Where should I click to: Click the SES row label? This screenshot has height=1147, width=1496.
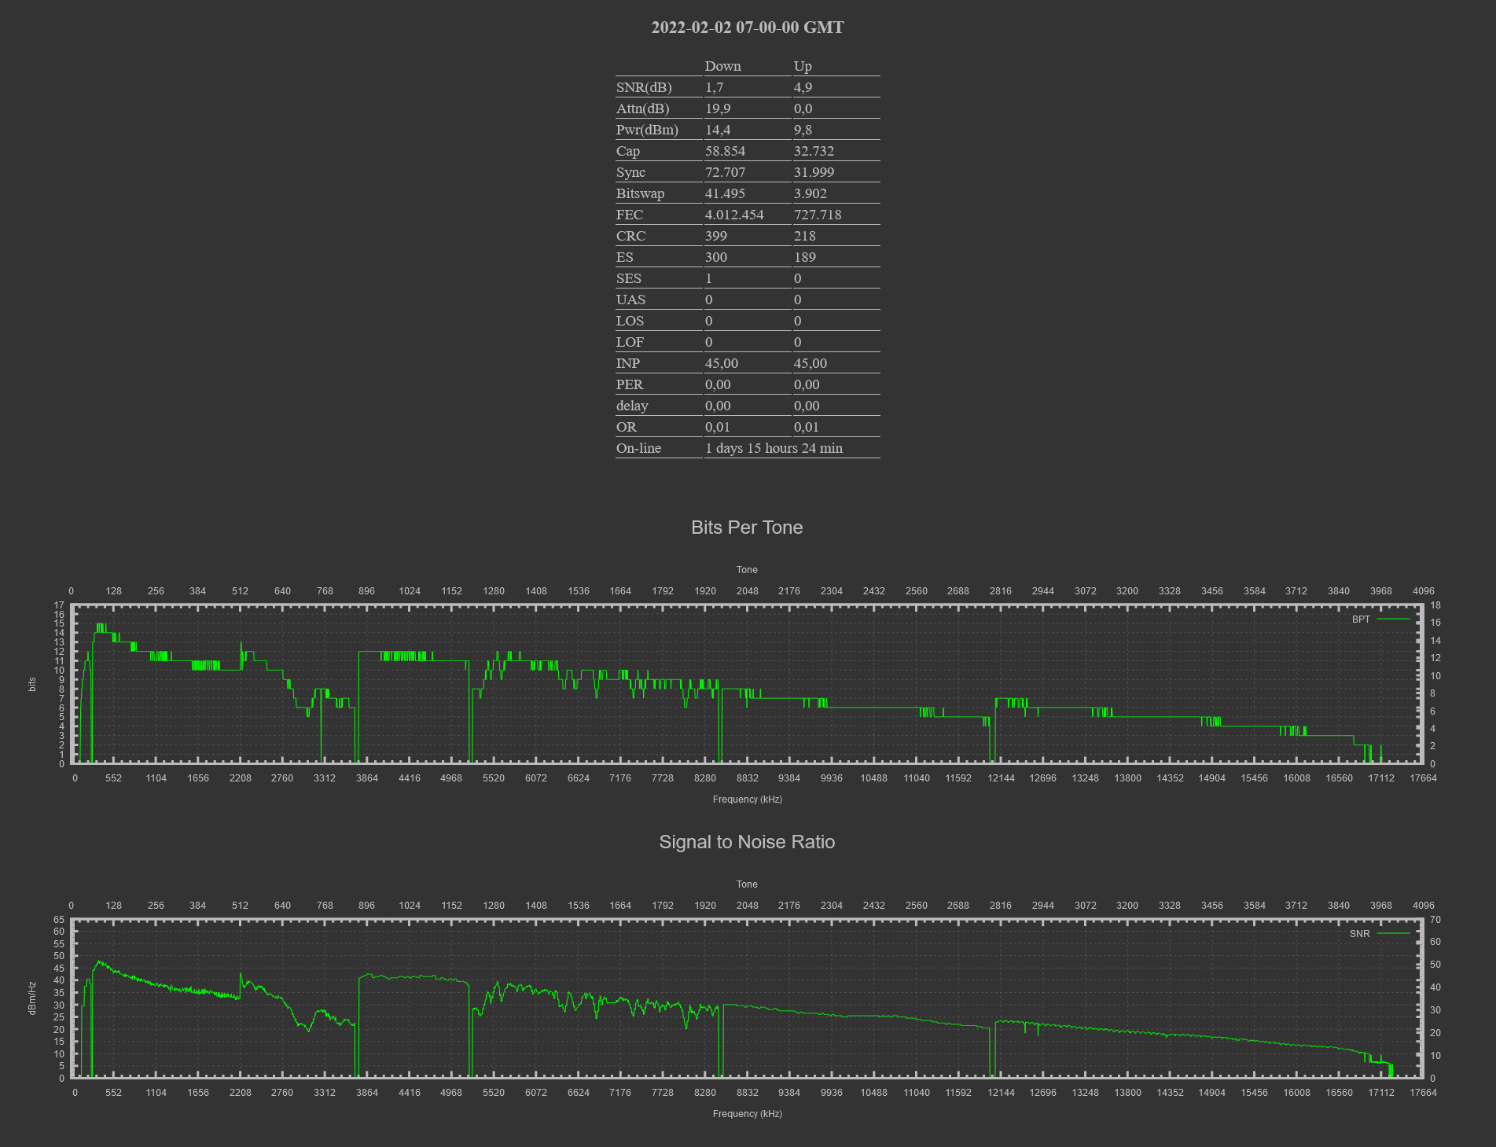pyautogui.click(x=628, y=278)
